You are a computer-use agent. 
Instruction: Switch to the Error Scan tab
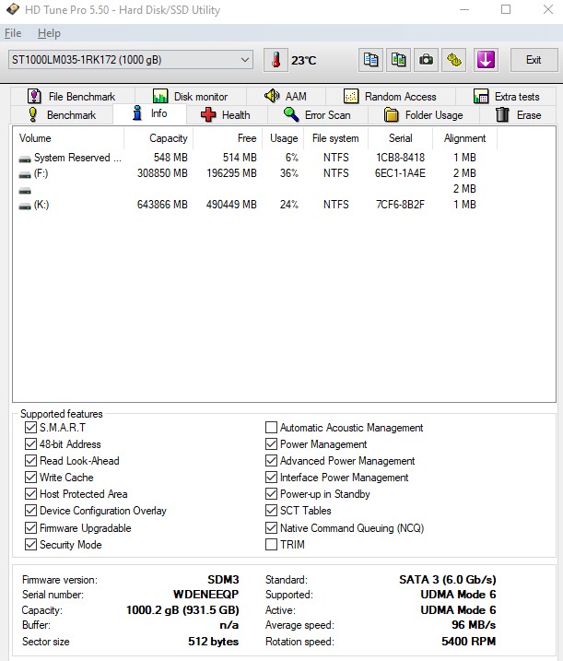click(x=317, y=114)
